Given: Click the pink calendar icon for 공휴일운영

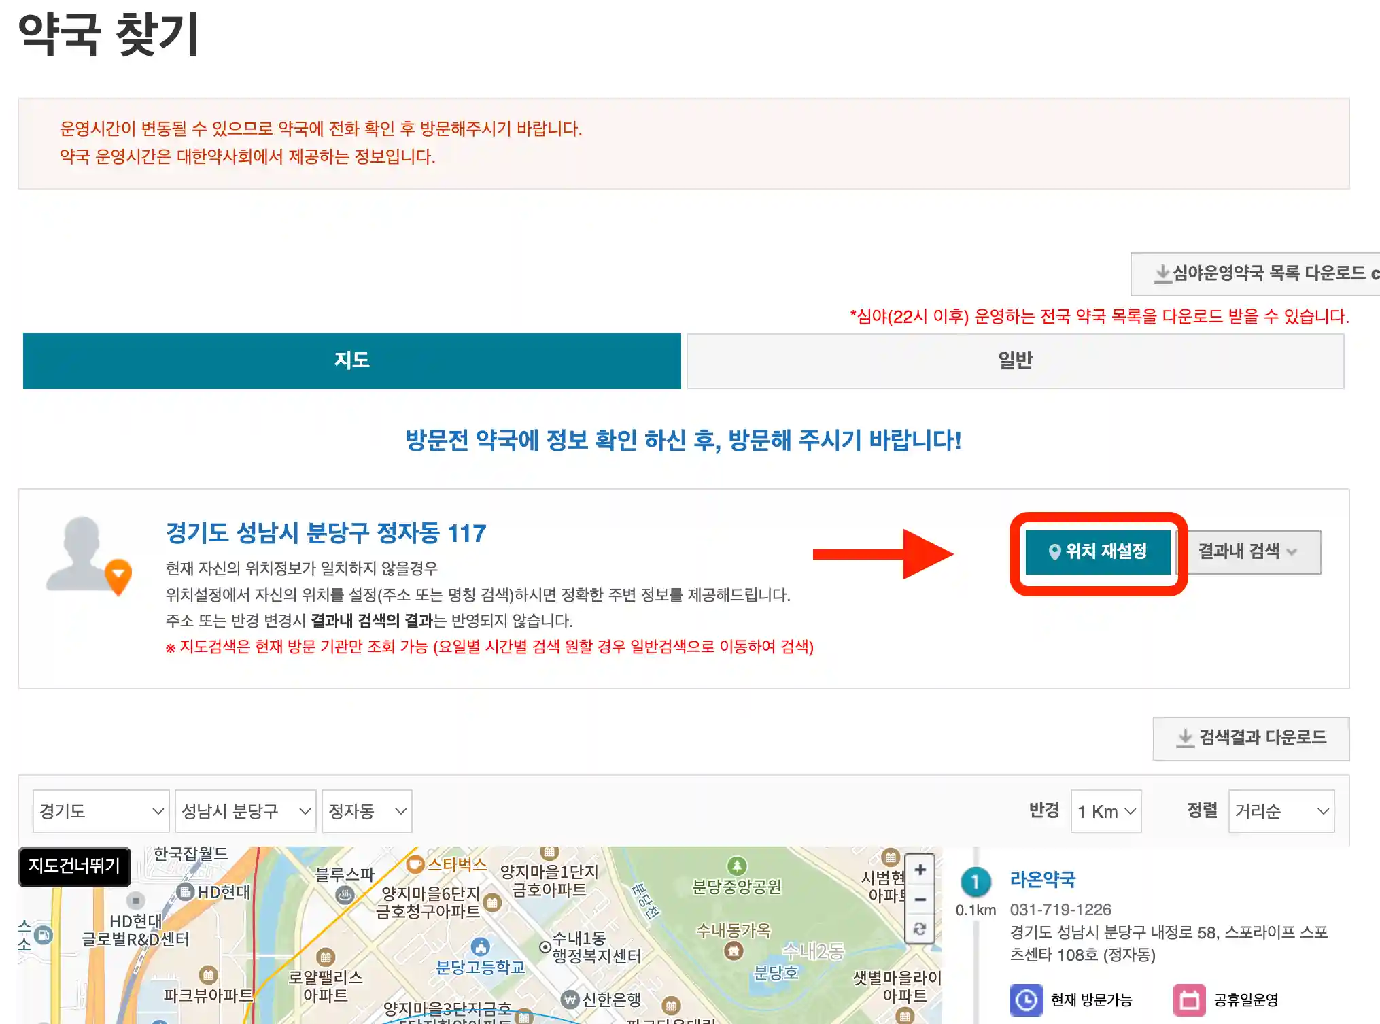Looking at the screenshot, I should click(x=1190, y=1000).
